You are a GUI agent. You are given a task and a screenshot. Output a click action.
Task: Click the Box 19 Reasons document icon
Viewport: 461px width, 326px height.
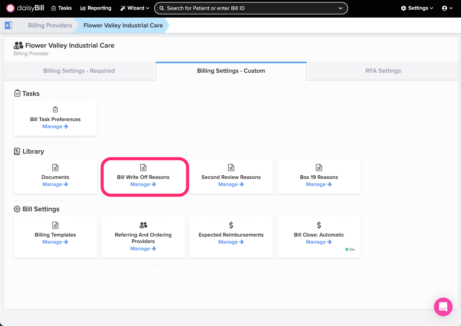[319, 167]
